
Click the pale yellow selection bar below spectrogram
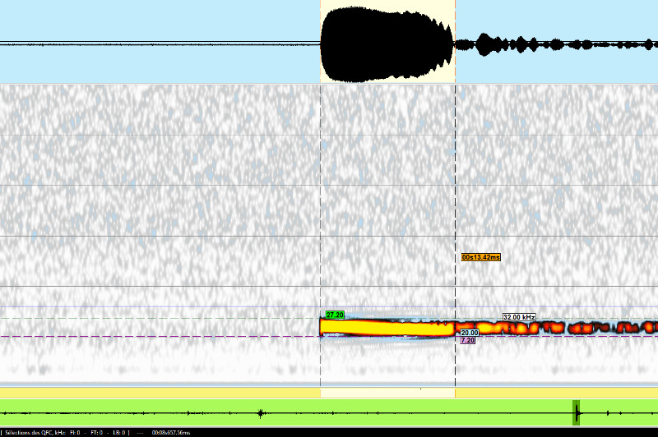pos(387,393)
